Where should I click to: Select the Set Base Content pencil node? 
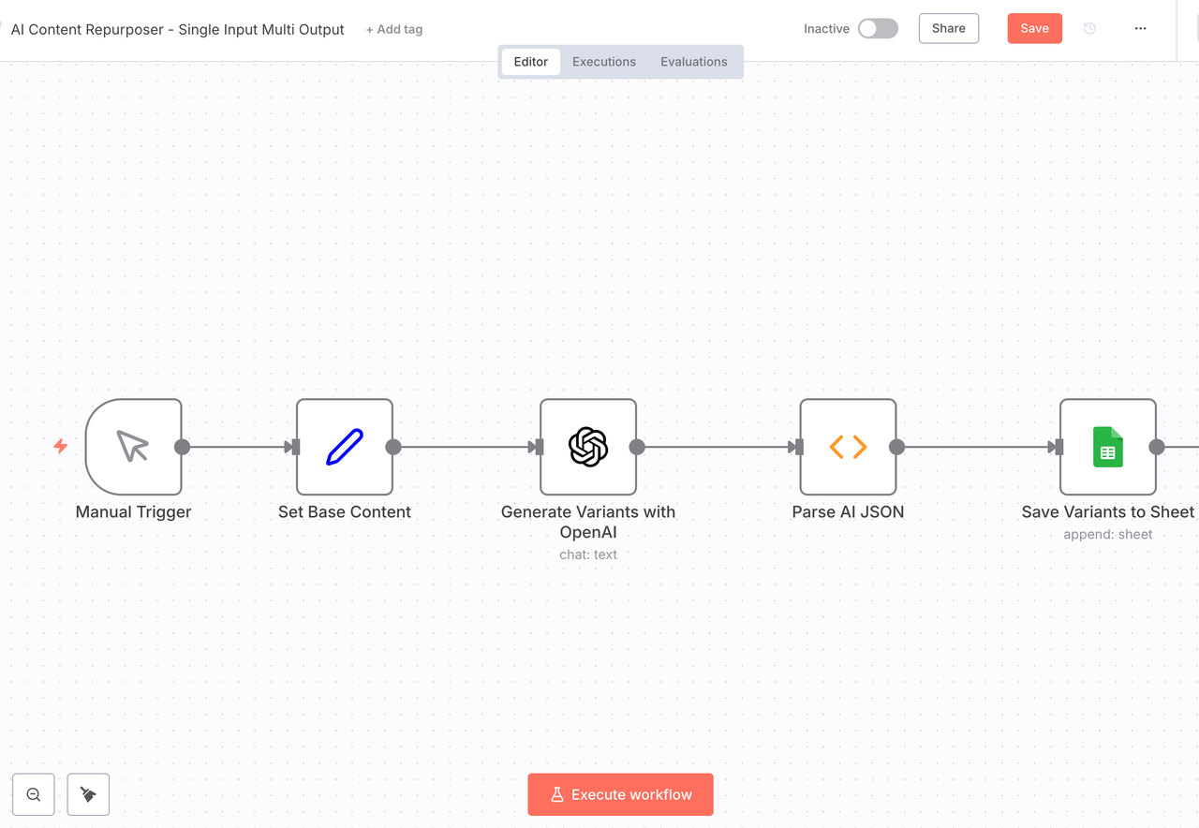click(x=344, y=447)
